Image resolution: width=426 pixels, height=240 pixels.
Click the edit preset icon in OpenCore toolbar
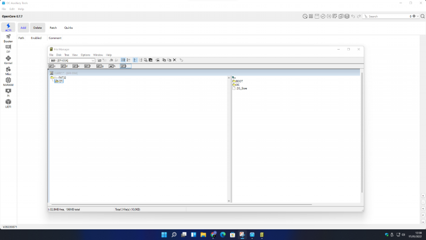335,17
